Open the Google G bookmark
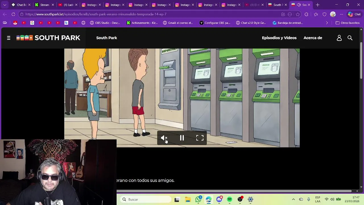Screen dimensions: 364x205 tap(32, 23)
